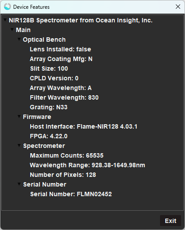This screenshot has width=185, height=230.
Task: Collapse the NIR128B Spectrometer root node
Action: coord(5,20)
